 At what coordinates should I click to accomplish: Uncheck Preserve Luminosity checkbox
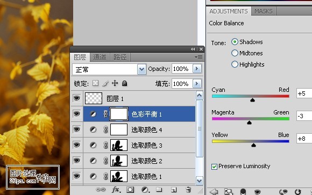tap(214, 167)
